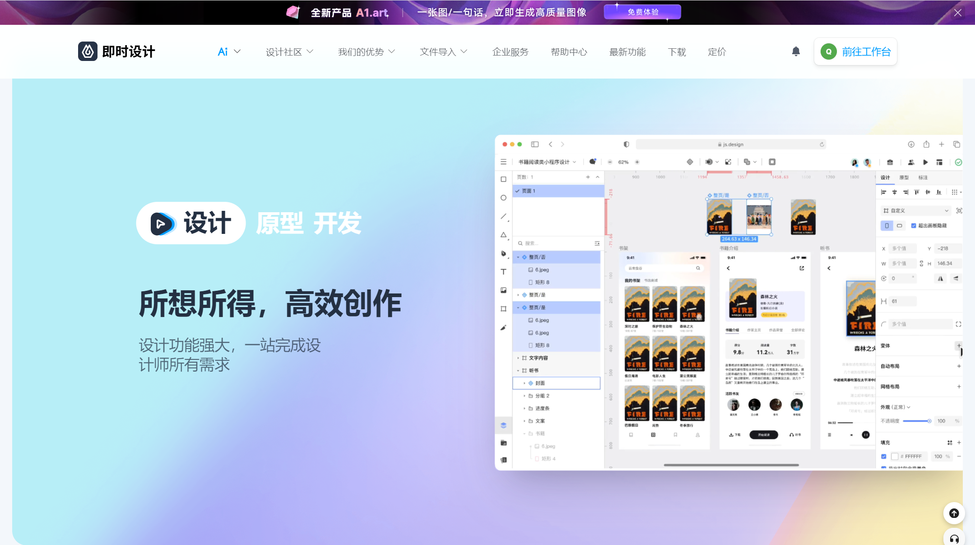Open the 书籍阅读类小程序设计 file name dropdown
Viewport: 975px width, 545px height.
coord(547,162)
